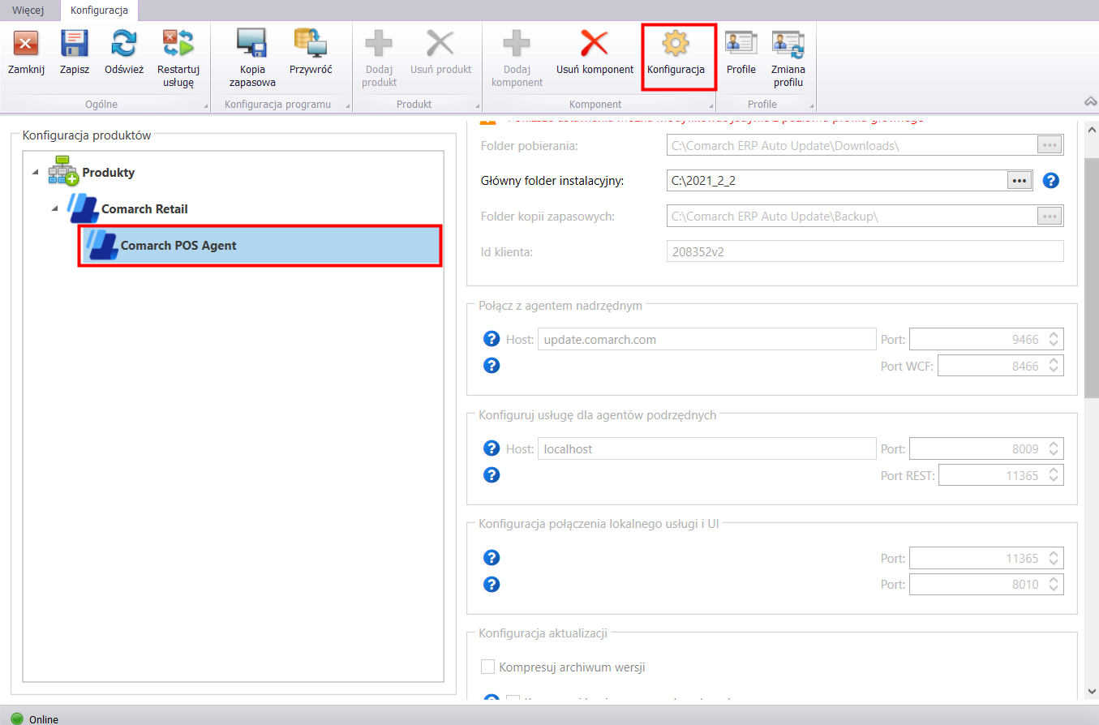Click the Produkty tree node icon
The width and height of the screenshot is (1099, 725).
[x=63, y=171]
